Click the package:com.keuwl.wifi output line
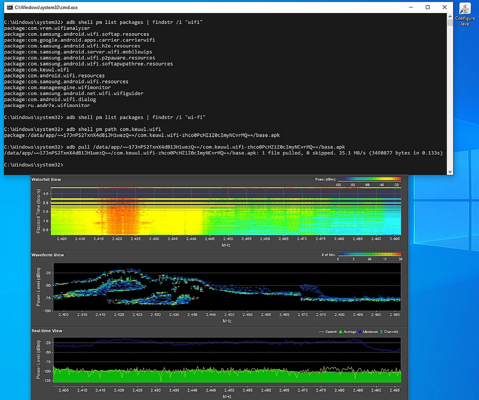The width and height of the screenshot is (479, 400). click(x=36, y=69)
